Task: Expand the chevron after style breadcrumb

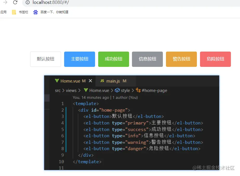Action: tap(133, 90)
